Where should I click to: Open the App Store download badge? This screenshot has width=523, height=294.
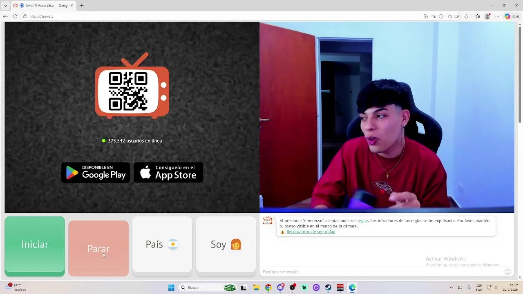[168, 172]
